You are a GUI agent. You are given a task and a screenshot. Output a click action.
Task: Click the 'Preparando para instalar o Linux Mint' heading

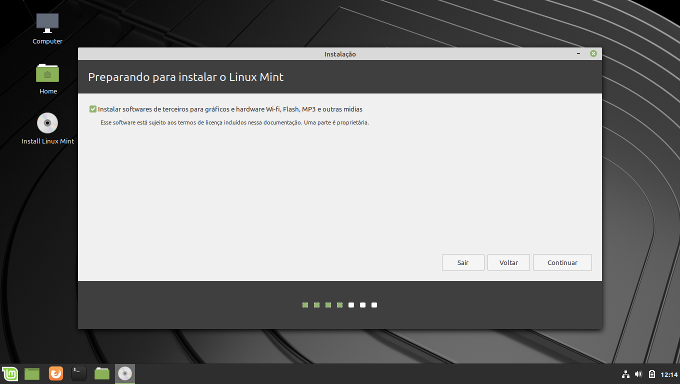pos(186,77)
